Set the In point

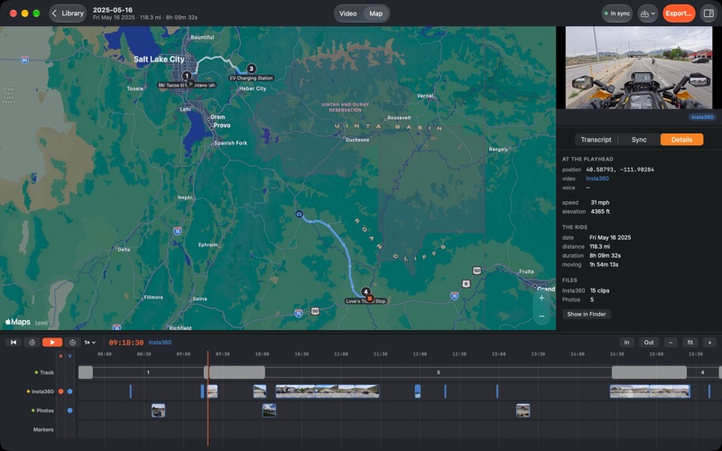626,343
